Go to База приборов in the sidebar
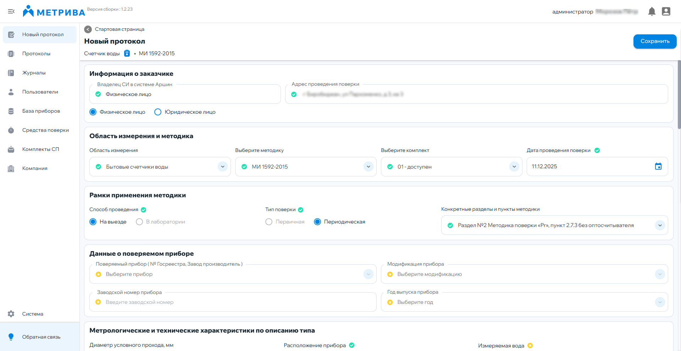This screenshot has width=681, height=351. click(41, 111)
